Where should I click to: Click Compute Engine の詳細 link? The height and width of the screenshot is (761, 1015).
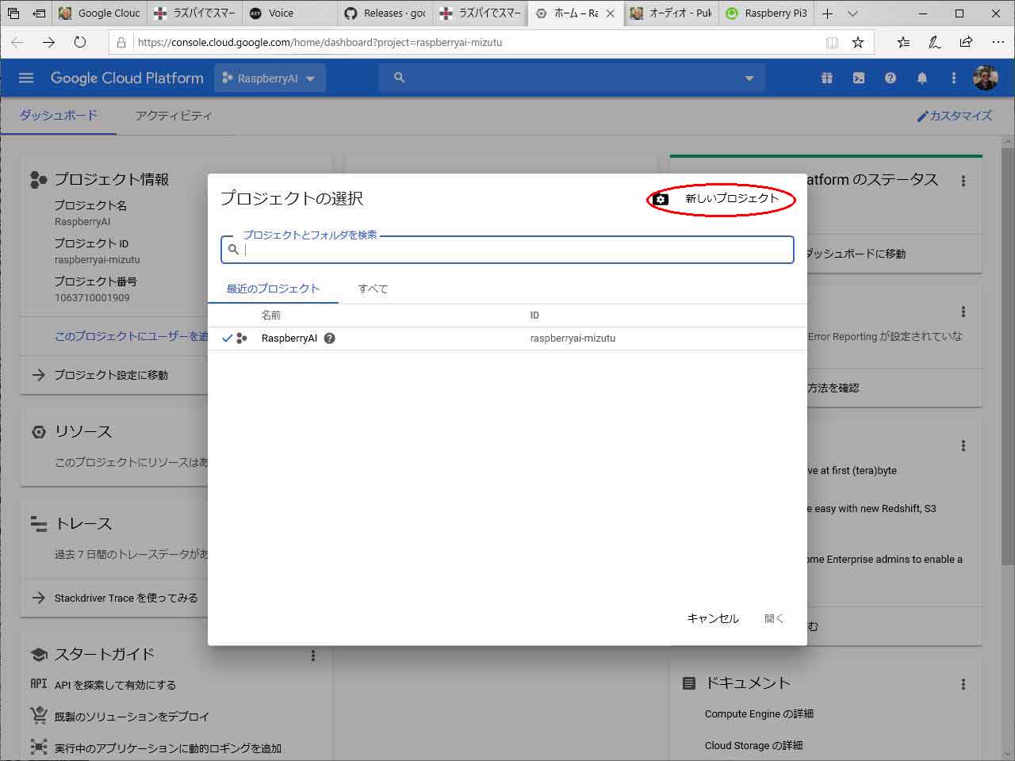[x=759, y=713]
